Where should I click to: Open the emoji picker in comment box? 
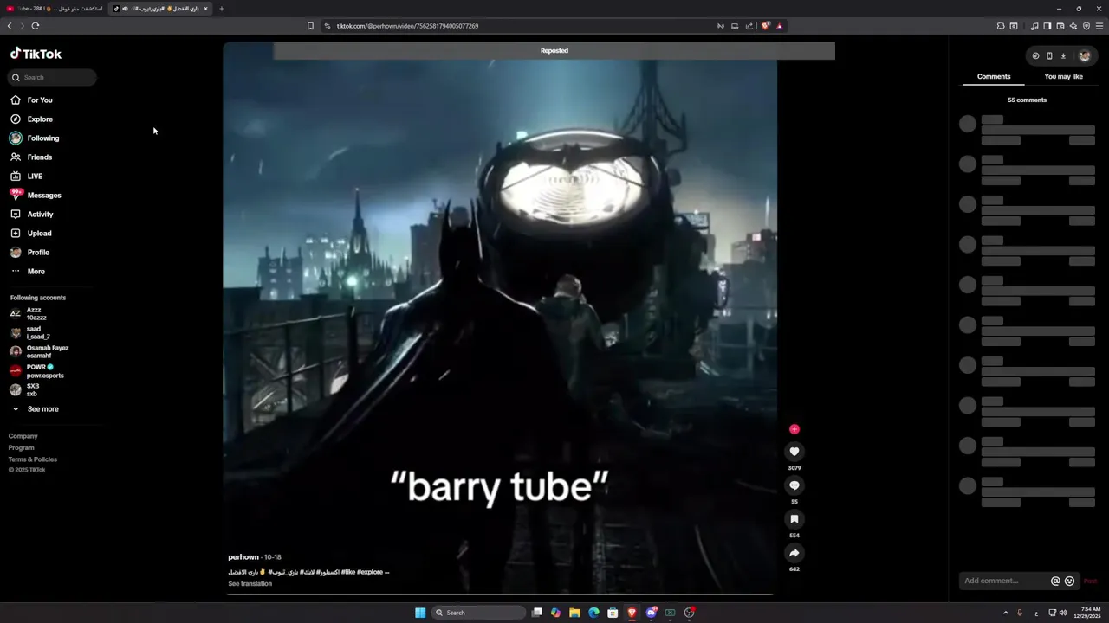[1069, 581]
